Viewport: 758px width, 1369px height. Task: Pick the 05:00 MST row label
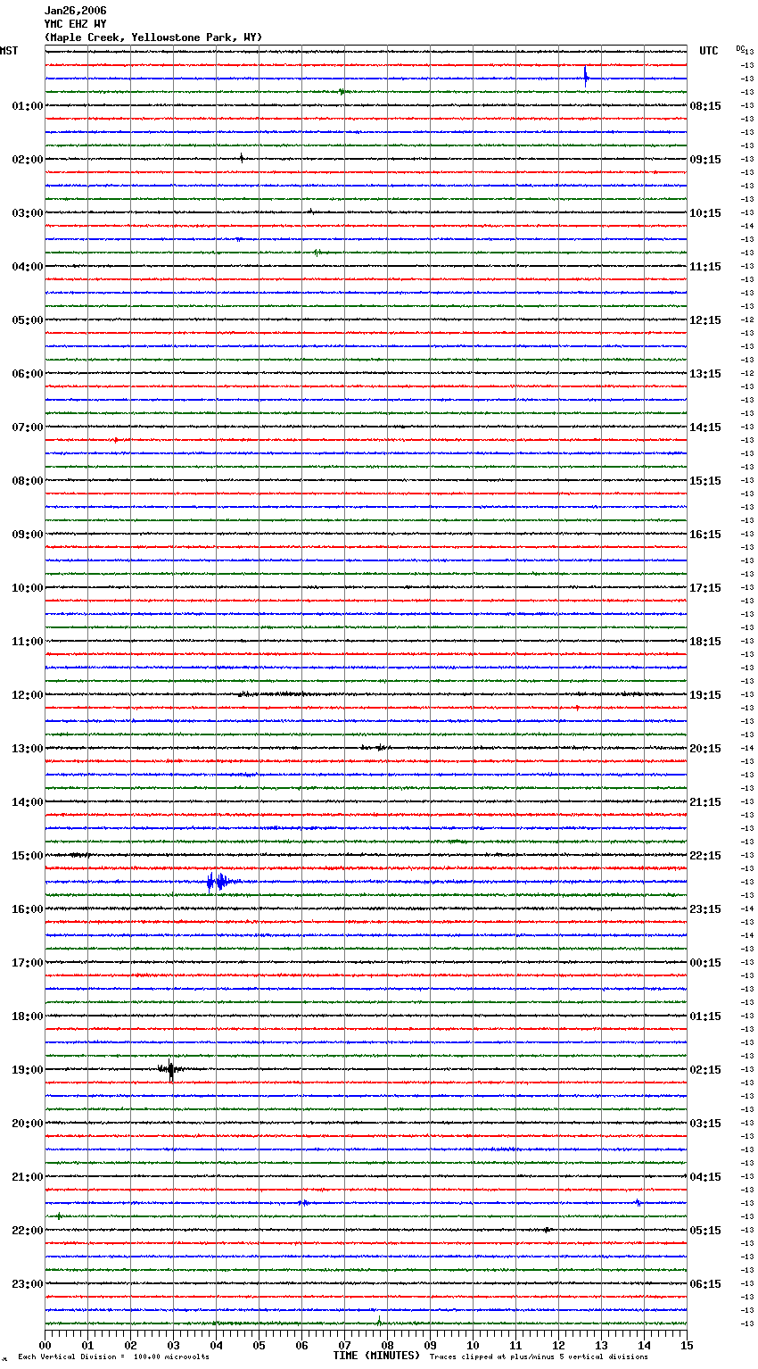(27, 320)
